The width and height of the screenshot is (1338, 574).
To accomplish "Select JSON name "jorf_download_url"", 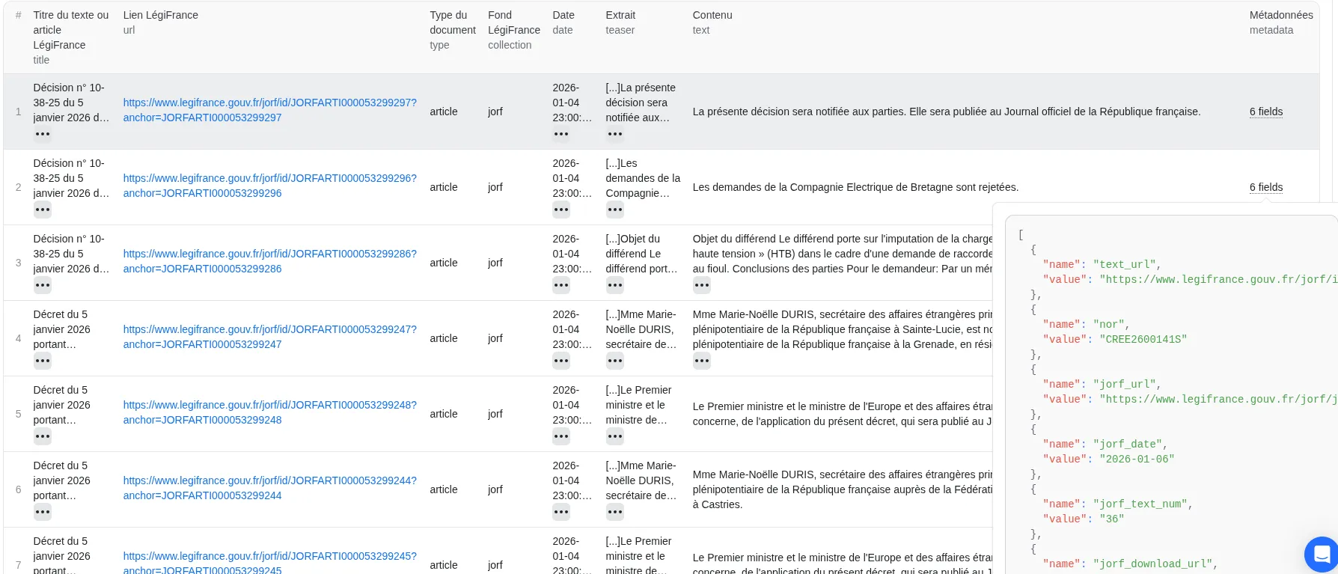I will pos(1152,564).
